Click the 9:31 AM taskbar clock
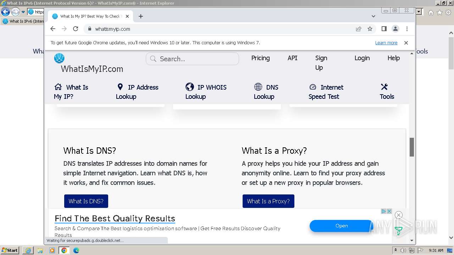Viewport: 454px width, 255px height. tap(436, 250)
